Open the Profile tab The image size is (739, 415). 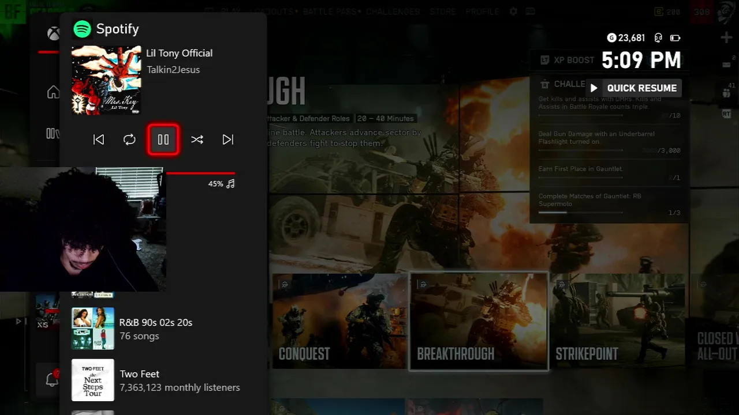(482, 12)
